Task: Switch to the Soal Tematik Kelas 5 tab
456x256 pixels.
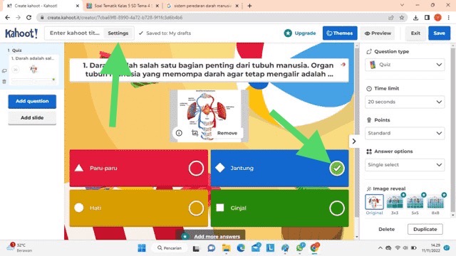Action: 122,6
